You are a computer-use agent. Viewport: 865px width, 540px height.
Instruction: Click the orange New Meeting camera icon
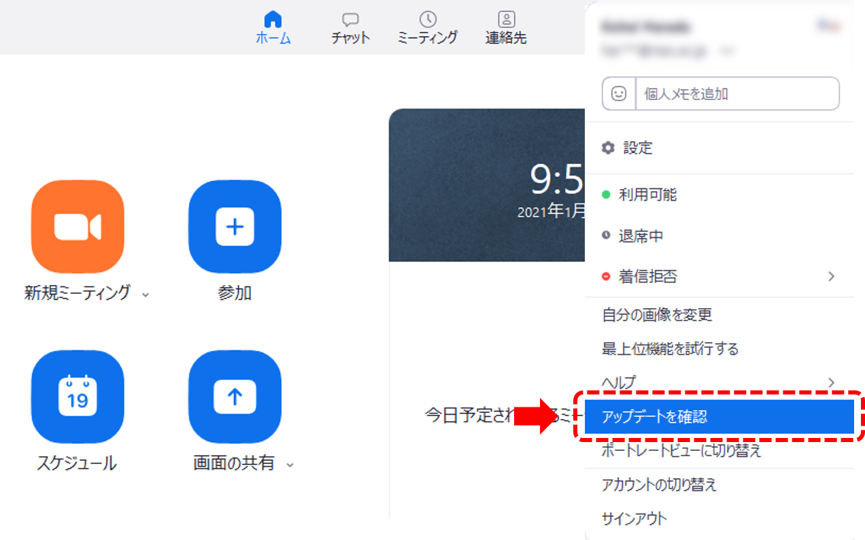[78, 226]
